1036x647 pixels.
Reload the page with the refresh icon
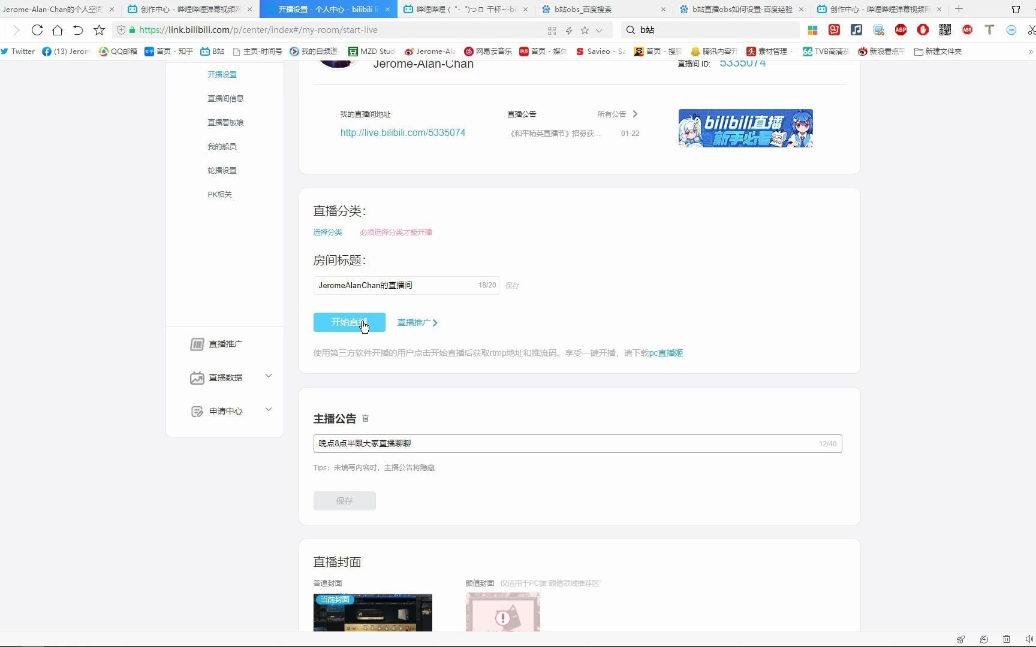pos(37,30)
